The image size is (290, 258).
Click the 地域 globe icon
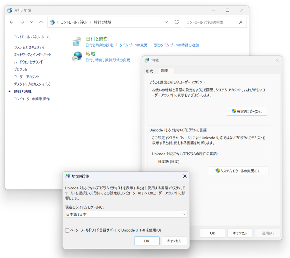tap(77, 56)
